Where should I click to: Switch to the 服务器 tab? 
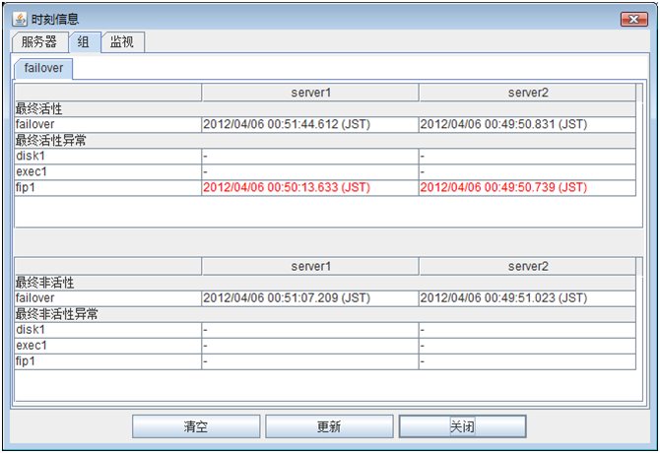(40, 41)
